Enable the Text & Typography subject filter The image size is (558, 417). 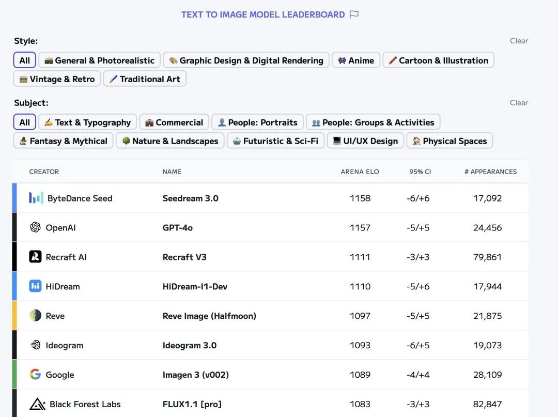tap(87, 122)
